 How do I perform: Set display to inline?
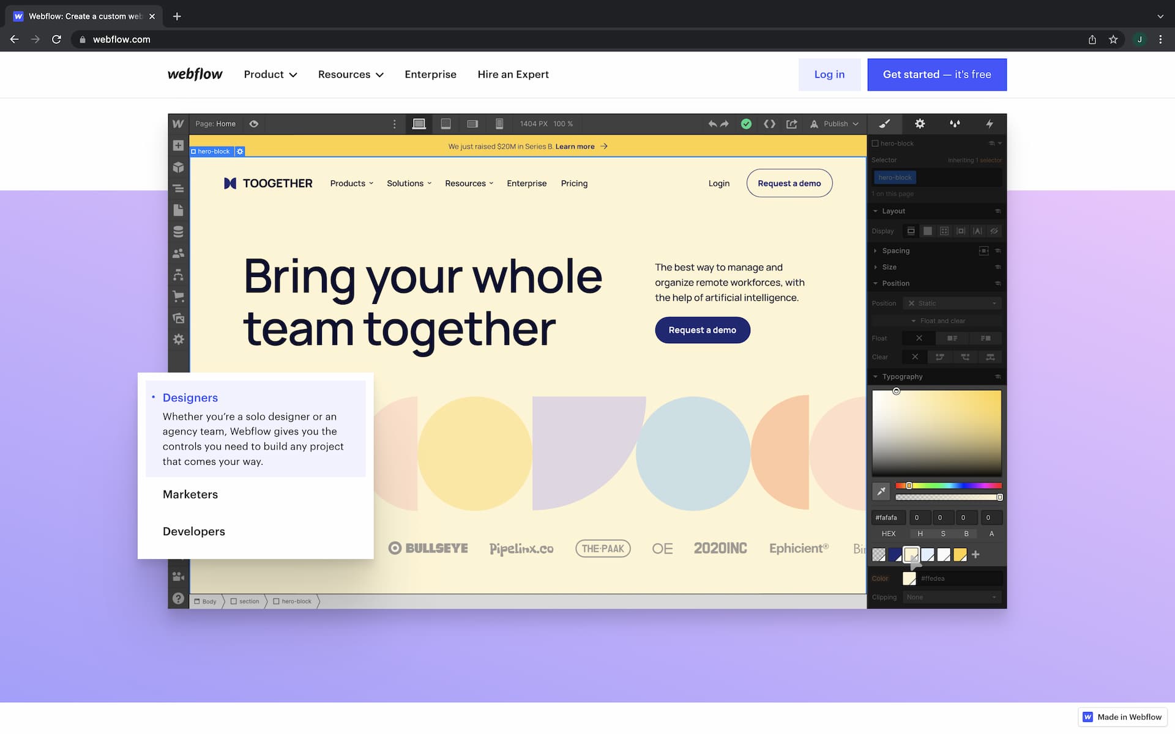(x=977, y=231)
